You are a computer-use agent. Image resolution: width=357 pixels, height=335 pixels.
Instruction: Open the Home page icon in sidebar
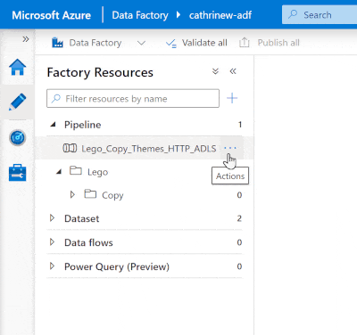tap(18, 67)
